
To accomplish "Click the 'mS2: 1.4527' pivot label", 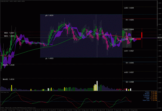I will (x=129, y=72).
